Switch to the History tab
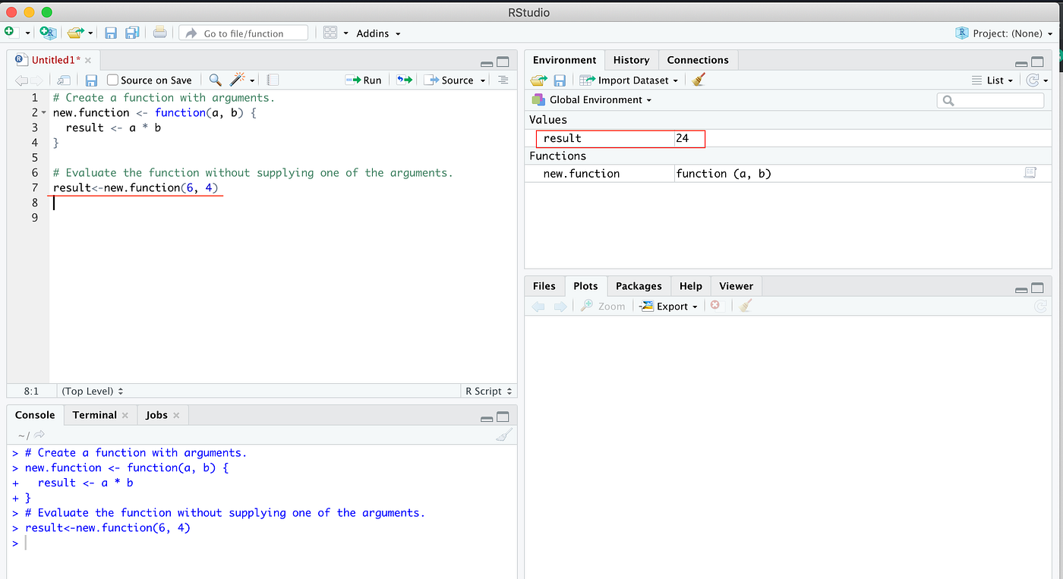Image resolution: width=1063 pixels, height=579 pixels. click(631, 59)
